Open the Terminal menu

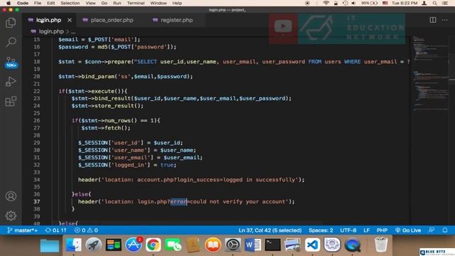pos(136,3)
